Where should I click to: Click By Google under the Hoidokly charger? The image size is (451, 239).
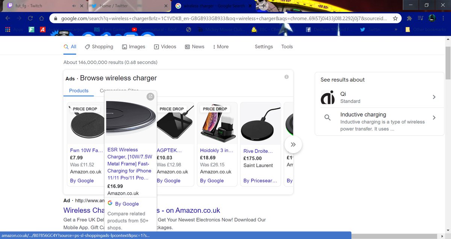tap(212, 181)
